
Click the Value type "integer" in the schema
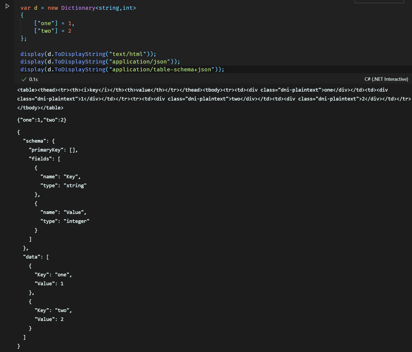pyautogui.click(x=76, y=221)
